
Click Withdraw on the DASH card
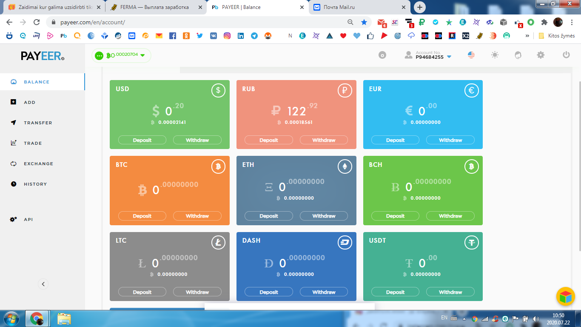click(x=324, y=292)
